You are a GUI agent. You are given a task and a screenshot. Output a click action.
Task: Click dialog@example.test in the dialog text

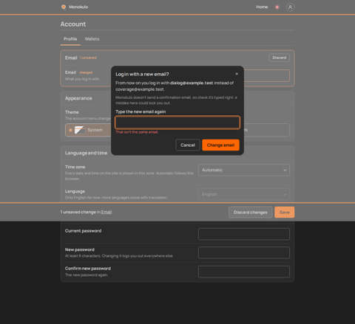192,83
